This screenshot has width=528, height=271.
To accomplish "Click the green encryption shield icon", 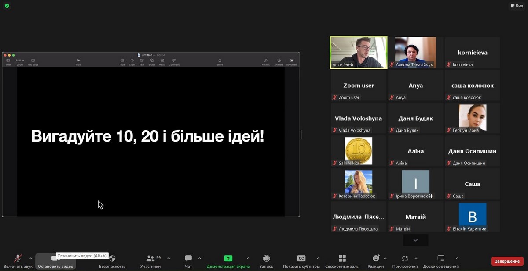I will (x=7, y=6).
